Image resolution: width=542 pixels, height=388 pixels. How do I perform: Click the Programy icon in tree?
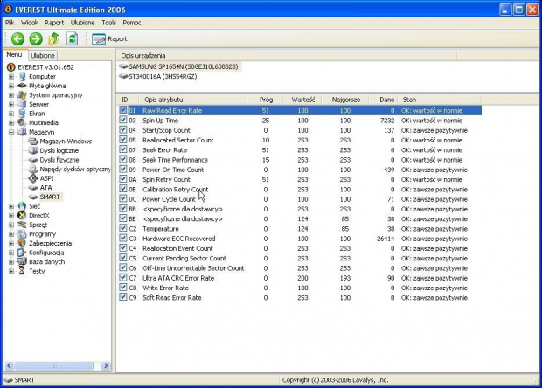pyautogui.click(x=22, y=234)
